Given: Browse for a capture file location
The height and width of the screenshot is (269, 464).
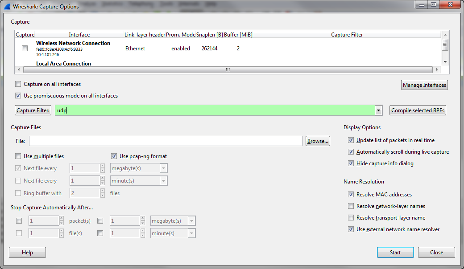Looking at the screenshot, I should point(317,141).
